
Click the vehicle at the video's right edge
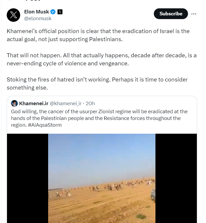coord(153,196)
